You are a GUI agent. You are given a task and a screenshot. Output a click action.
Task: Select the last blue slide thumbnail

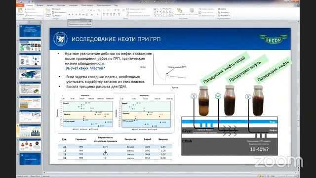30,159
